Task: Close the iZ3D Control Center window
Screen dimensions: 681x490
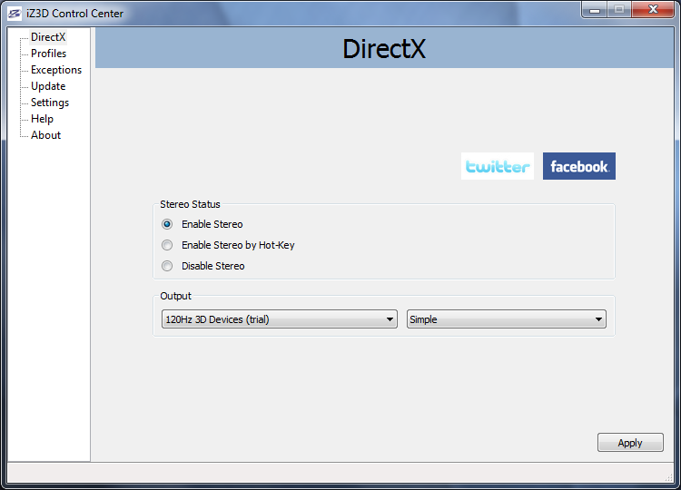Action: (653, 10)
